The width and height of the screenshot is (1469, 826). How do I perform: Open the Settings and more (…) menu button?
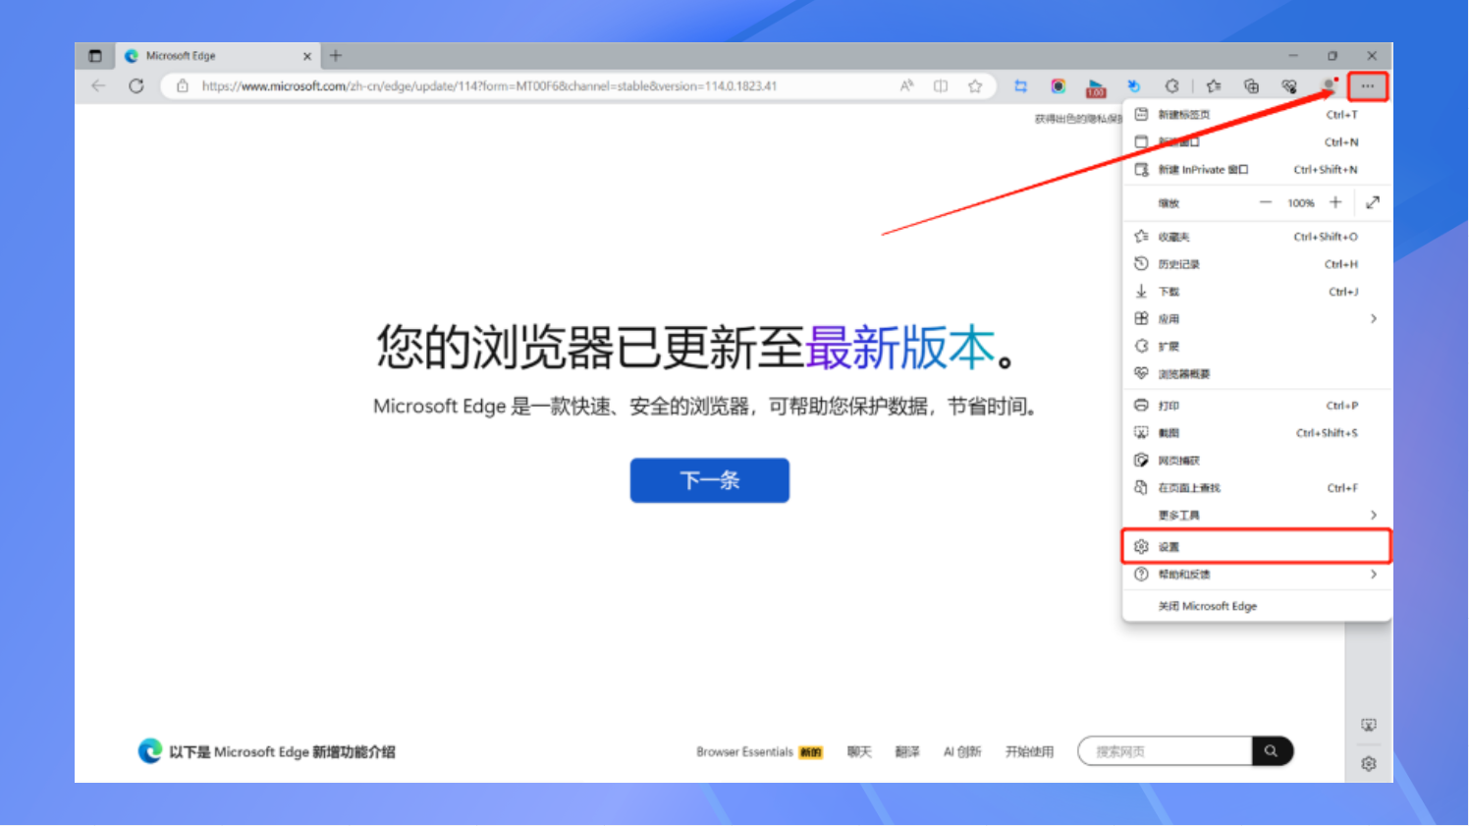(1367, 86)
